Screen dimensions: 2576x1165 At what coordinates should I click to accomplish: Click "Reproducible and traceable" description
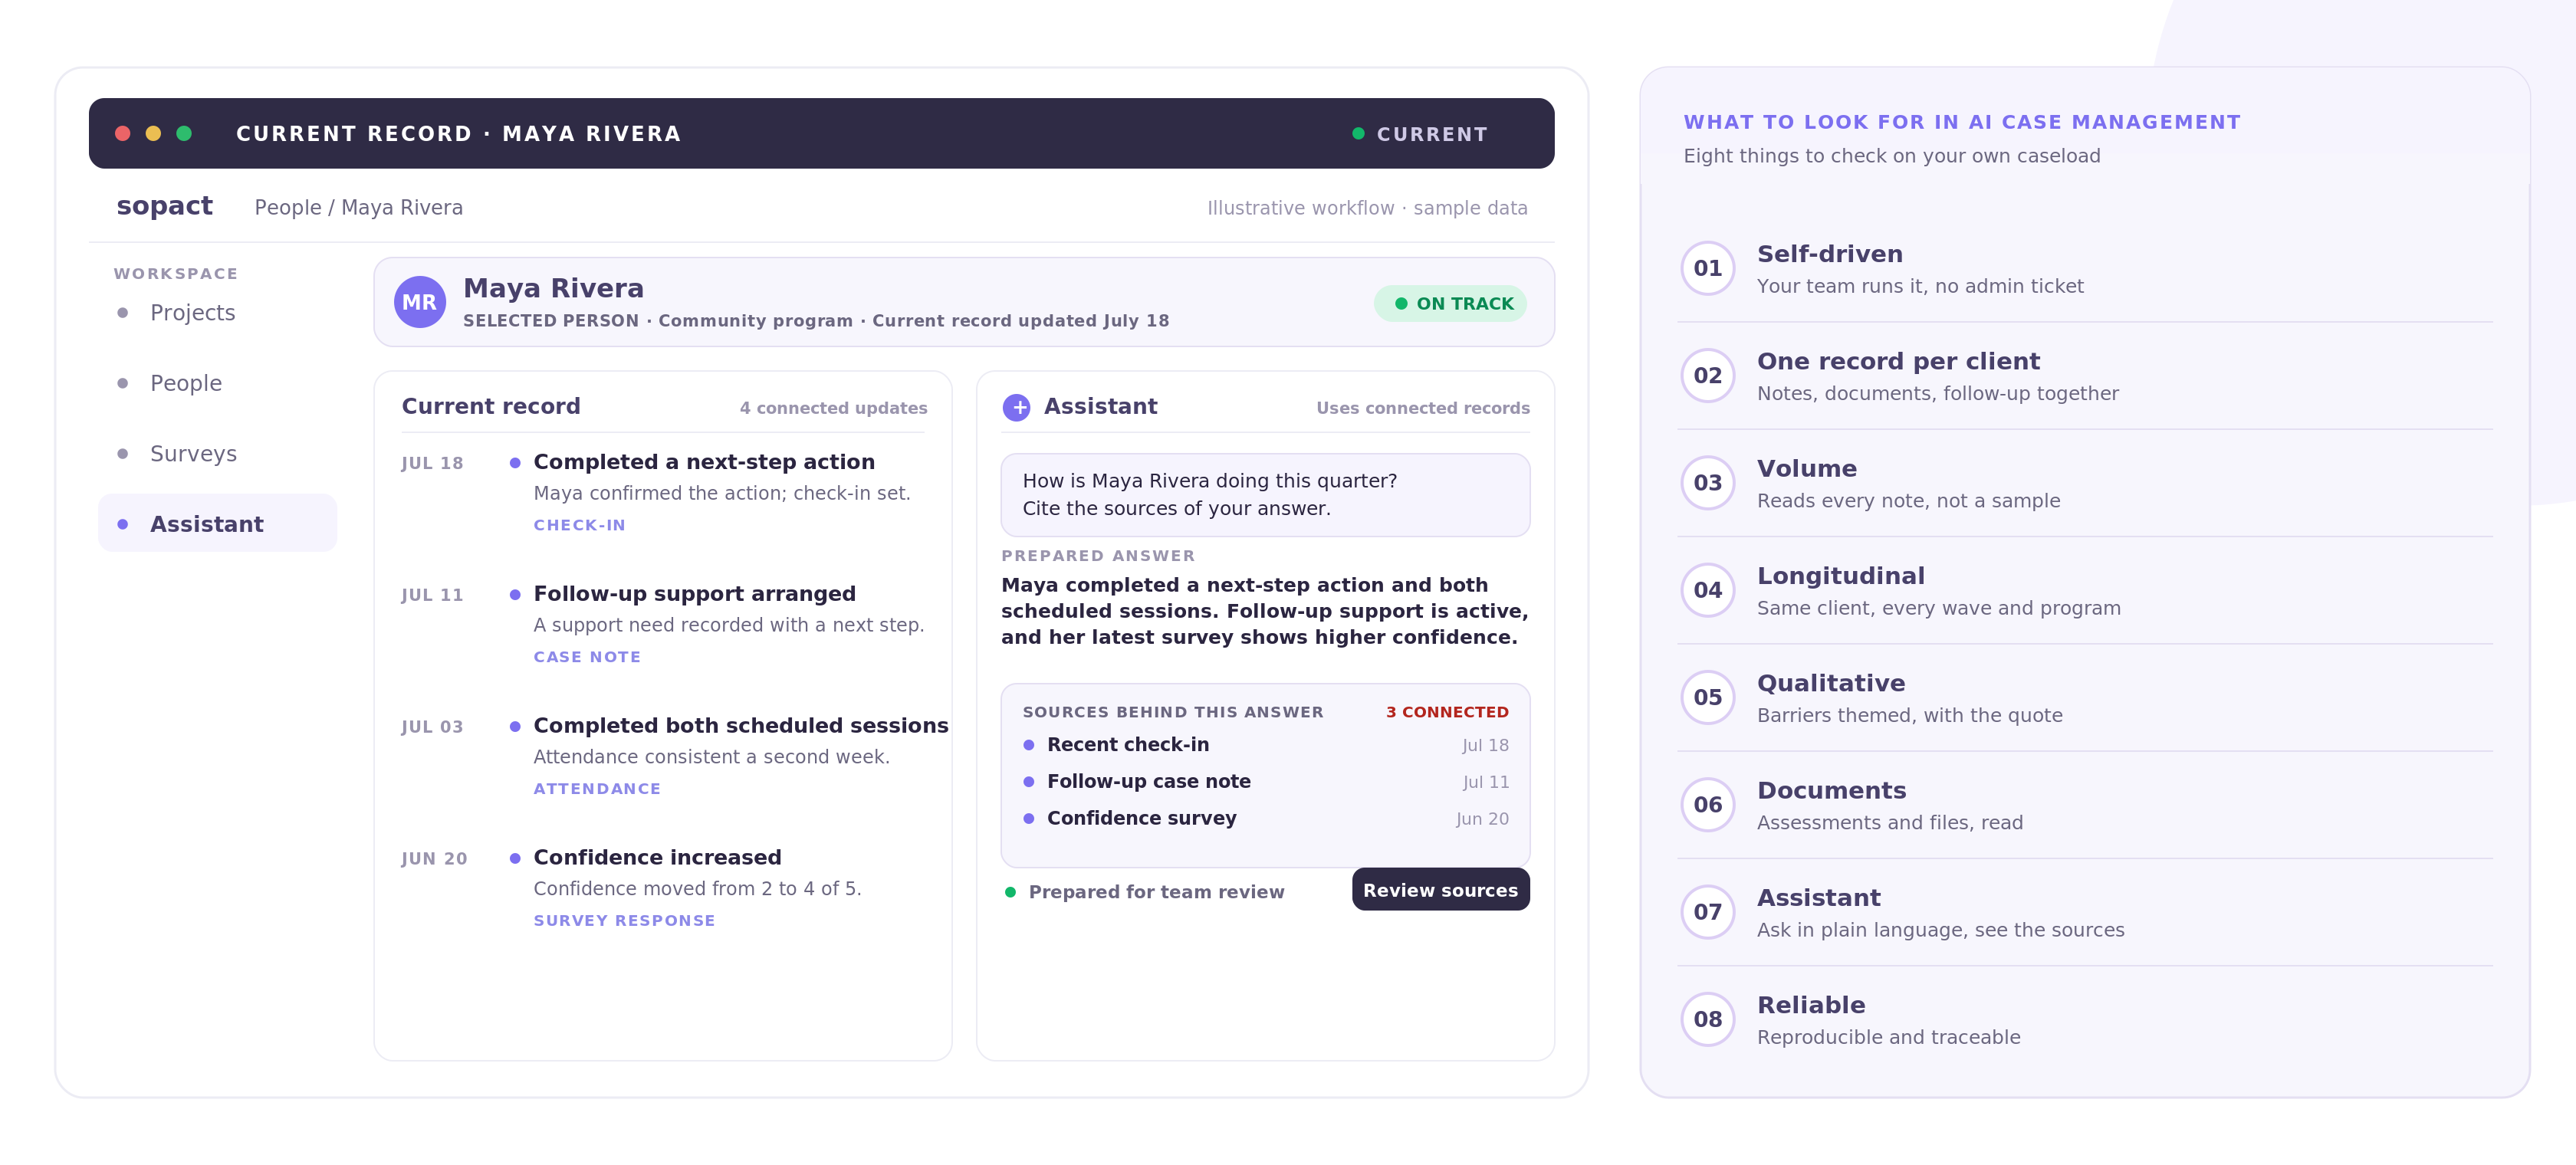pyautogui.click(x=1888, y=1037)
